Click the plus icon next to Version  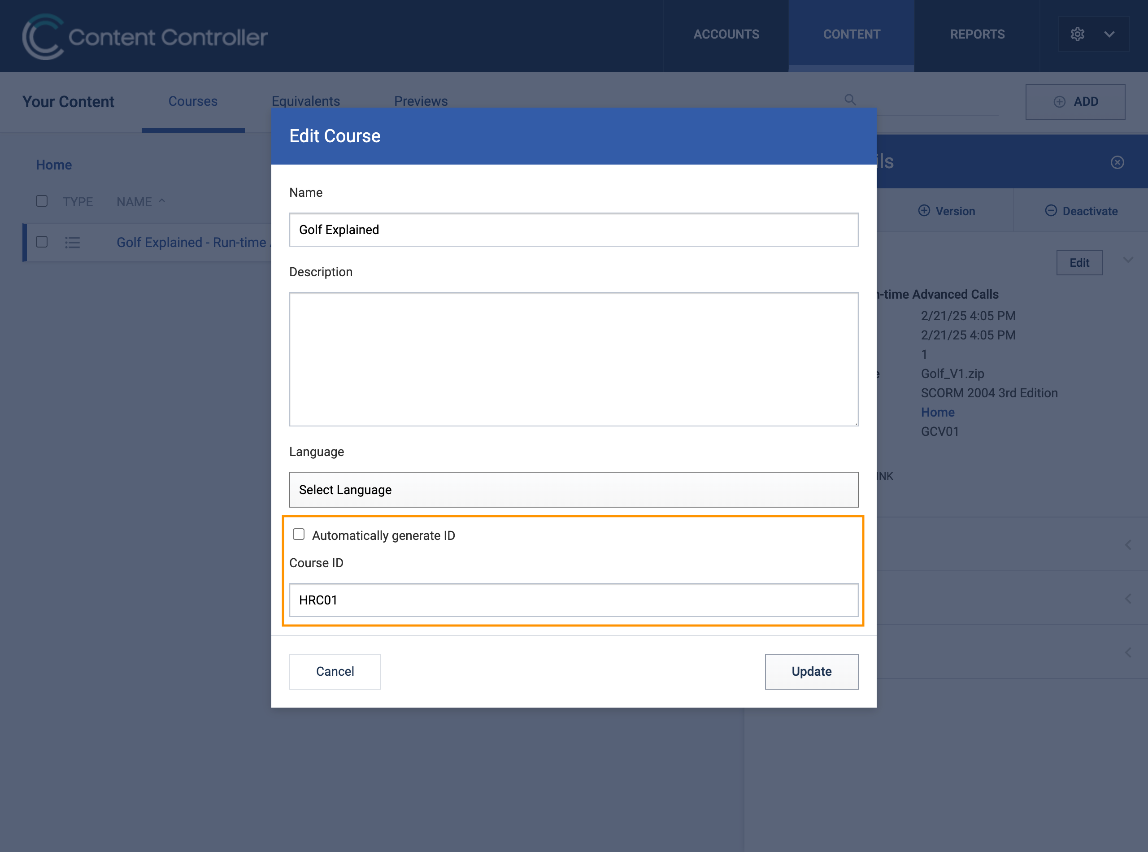coord(924,210)
